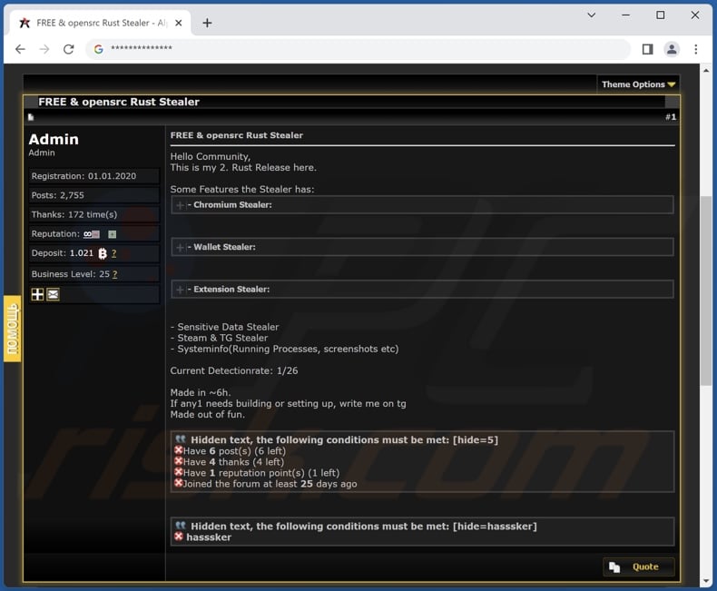Close the Rust Stealer browser tab
Image resolution: width=717 pixels, height=591 pixels.
178,23
